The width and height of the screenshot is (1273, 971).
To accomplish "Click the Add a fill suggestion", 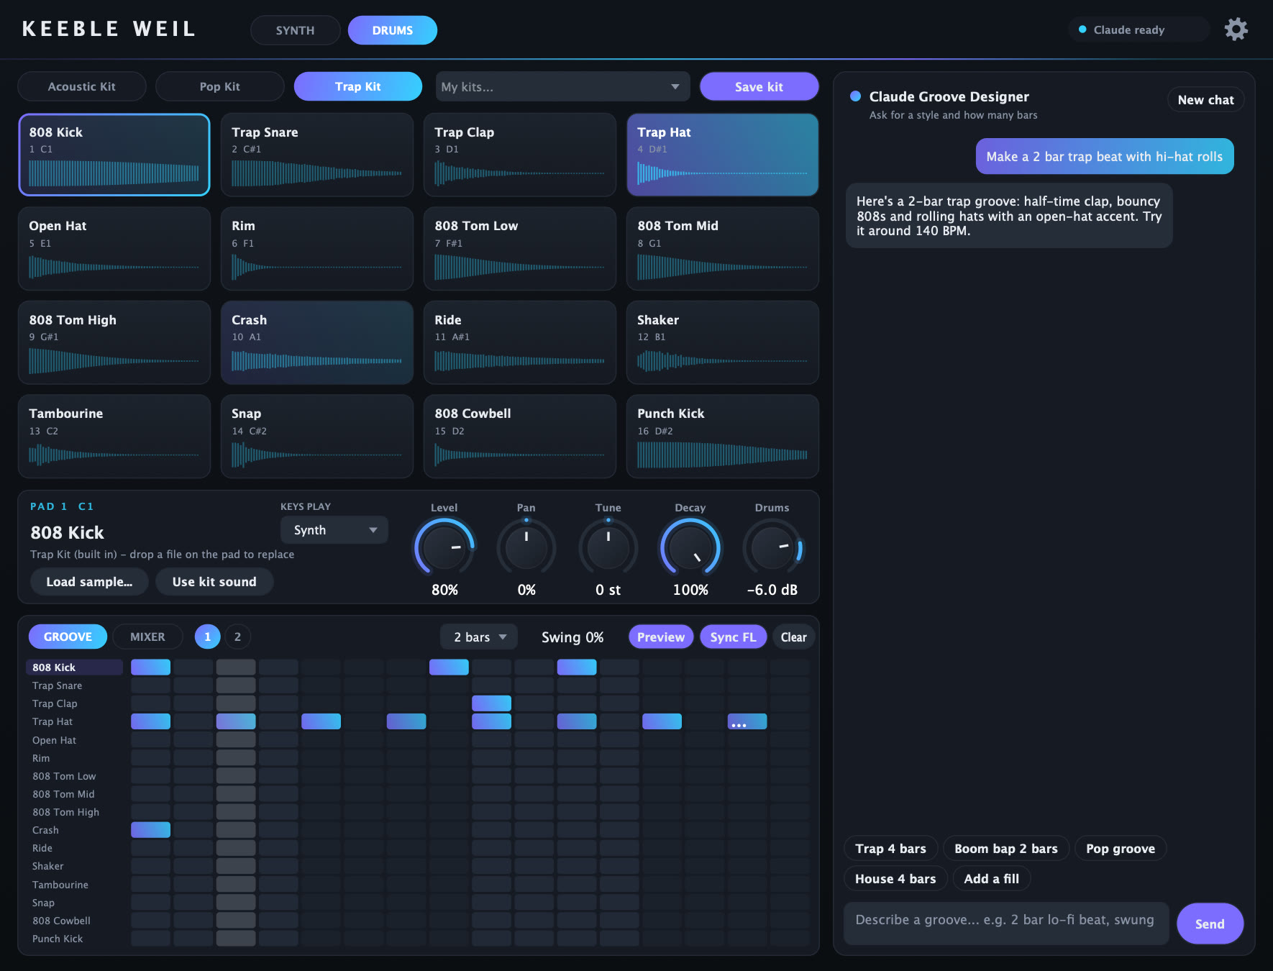I will [x=991, y=879].
